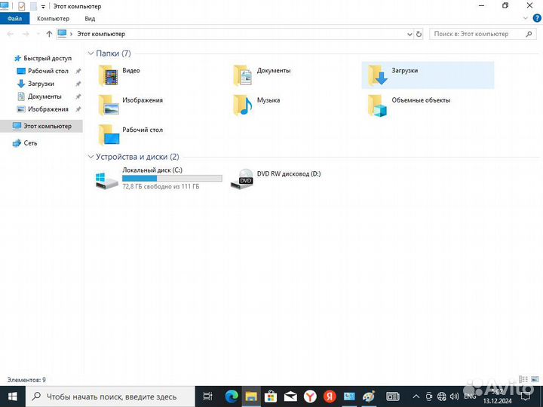Click the Properties icon in quick access toolbar
Viewport: 543px width, 407px height.
[x=21, y=6]
